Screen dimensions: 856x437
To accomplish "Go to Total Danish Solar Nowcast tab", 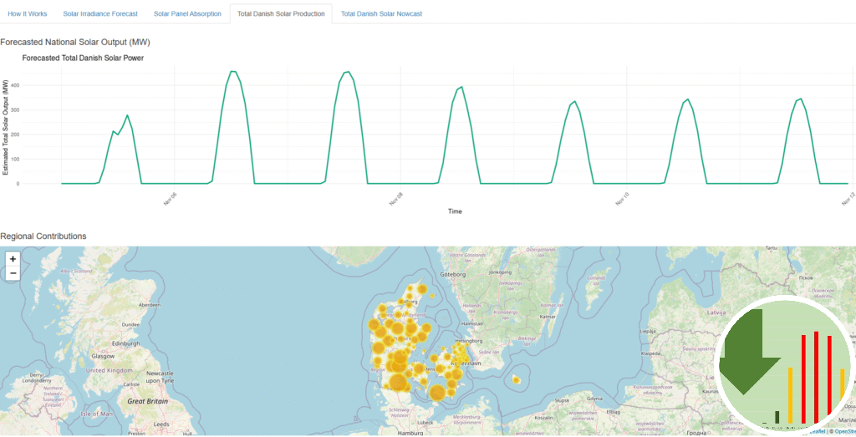I will tap(381, 14).
